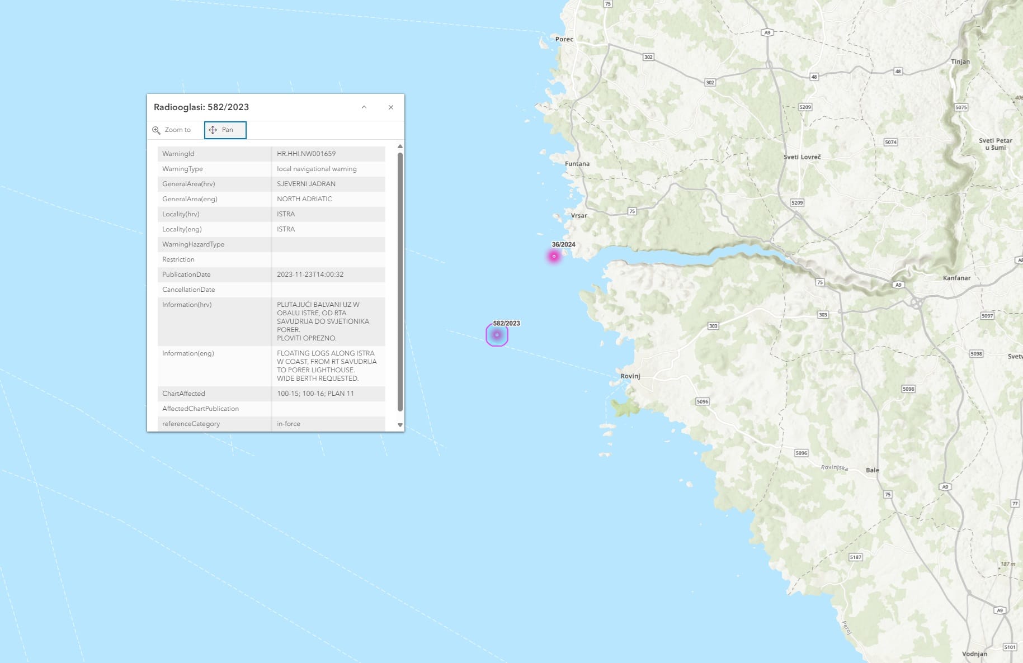Activate the Pan cross-arrows tool
This screenshot has height=663, width=1023.
click(213, 130)
